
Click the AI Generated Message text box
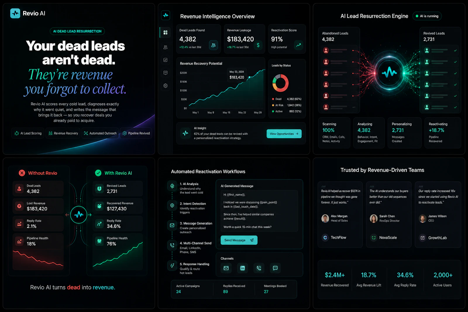coord(259,211)
